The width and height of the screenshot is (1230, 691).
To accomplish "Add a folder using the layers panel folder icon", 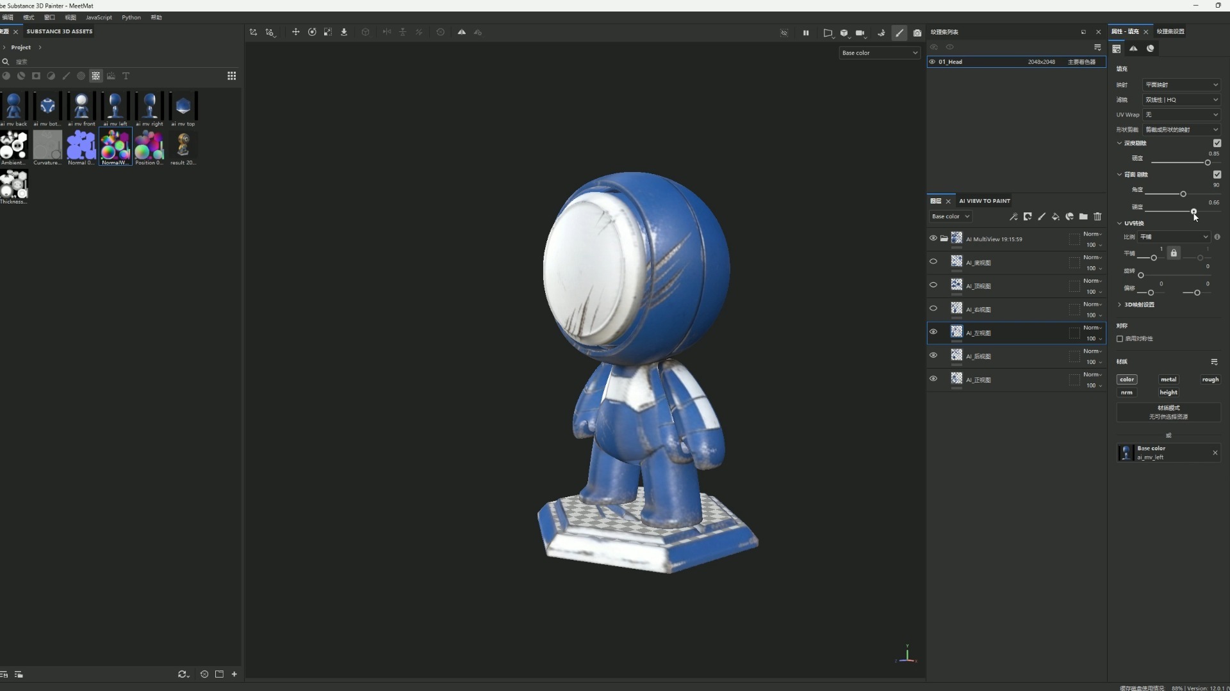I will (x=1083, y=217).
